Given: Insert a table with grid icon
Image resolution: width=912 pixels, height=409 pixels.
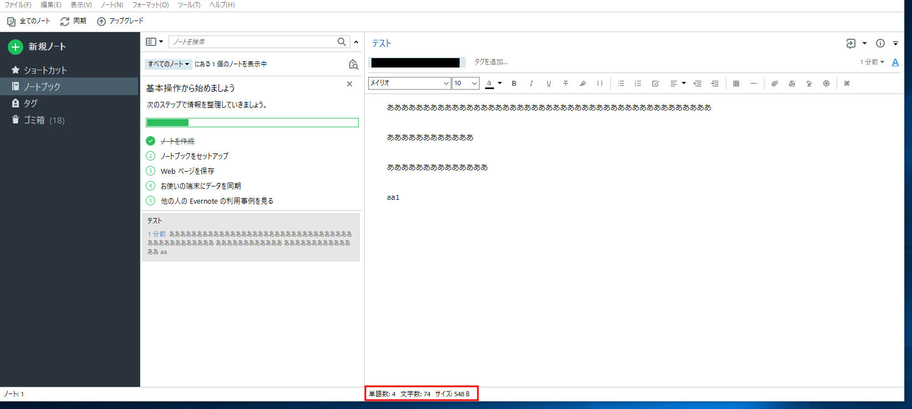Looking at the screenshot, I should [x=736, y=84].
